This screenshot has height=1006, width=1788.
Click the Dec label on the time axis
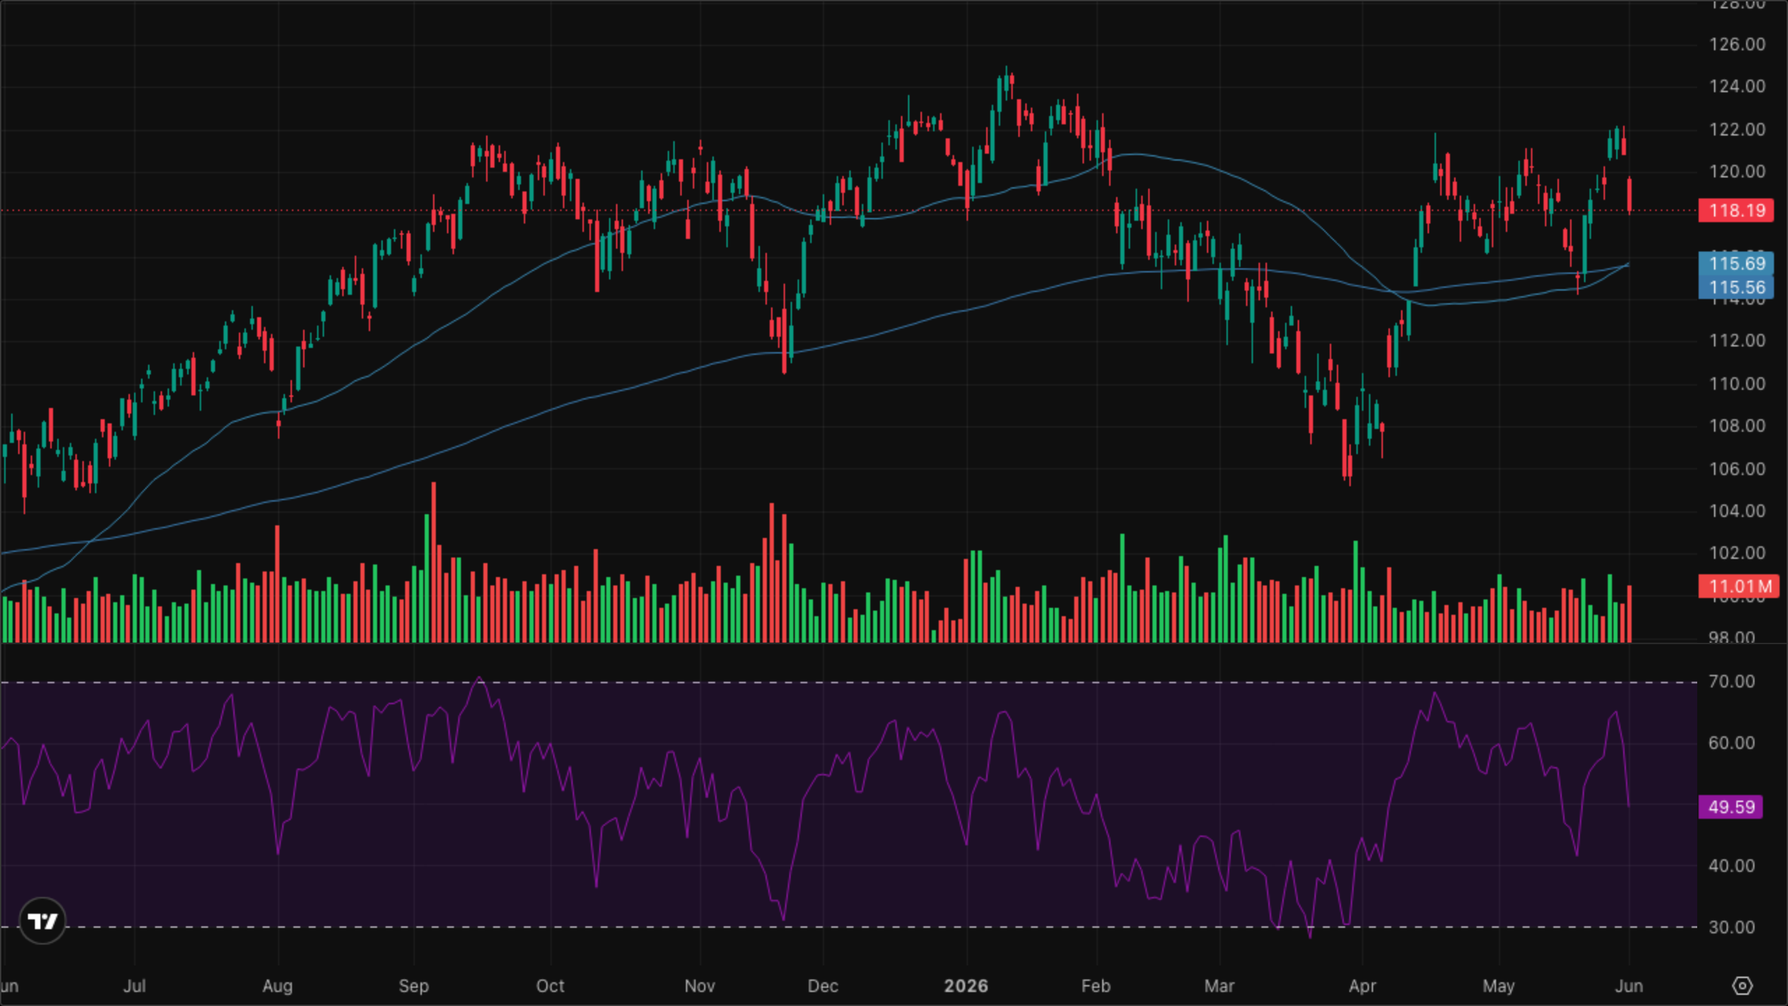(x=823, y=986)
